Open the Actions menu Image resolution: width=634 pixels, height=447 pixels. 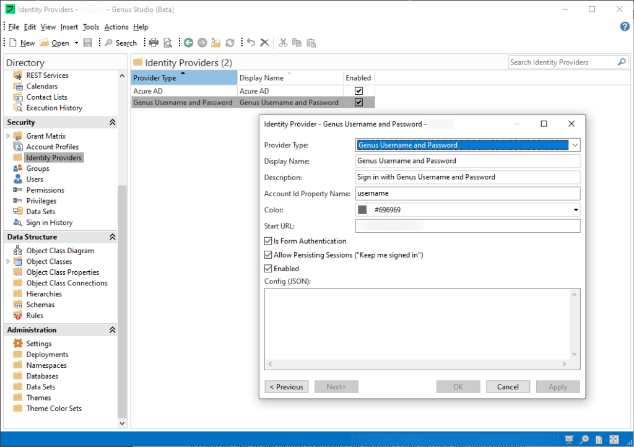(x=116, y=27)
